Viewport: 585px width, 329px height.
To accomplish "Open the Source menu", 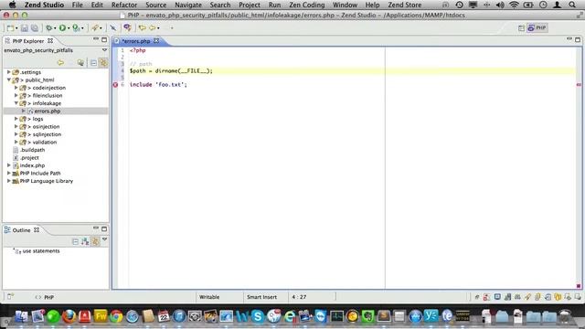I will click(156, 5).
